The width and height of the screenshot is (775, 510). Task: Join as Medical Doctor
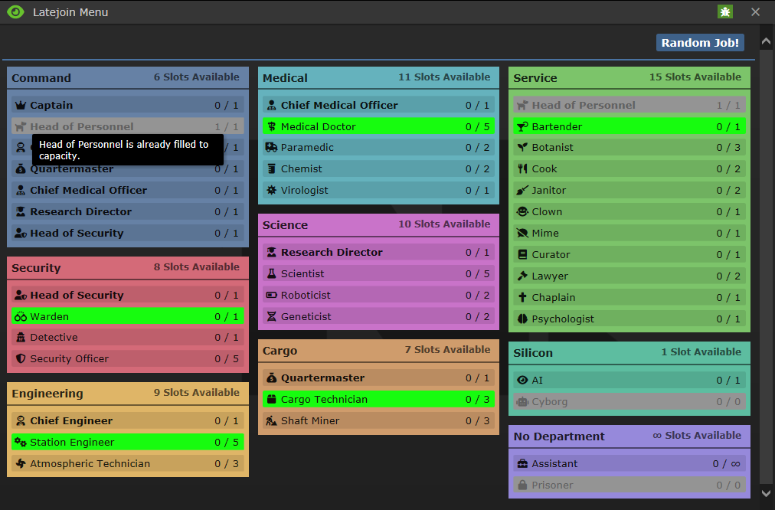click(x=378, y=126)
